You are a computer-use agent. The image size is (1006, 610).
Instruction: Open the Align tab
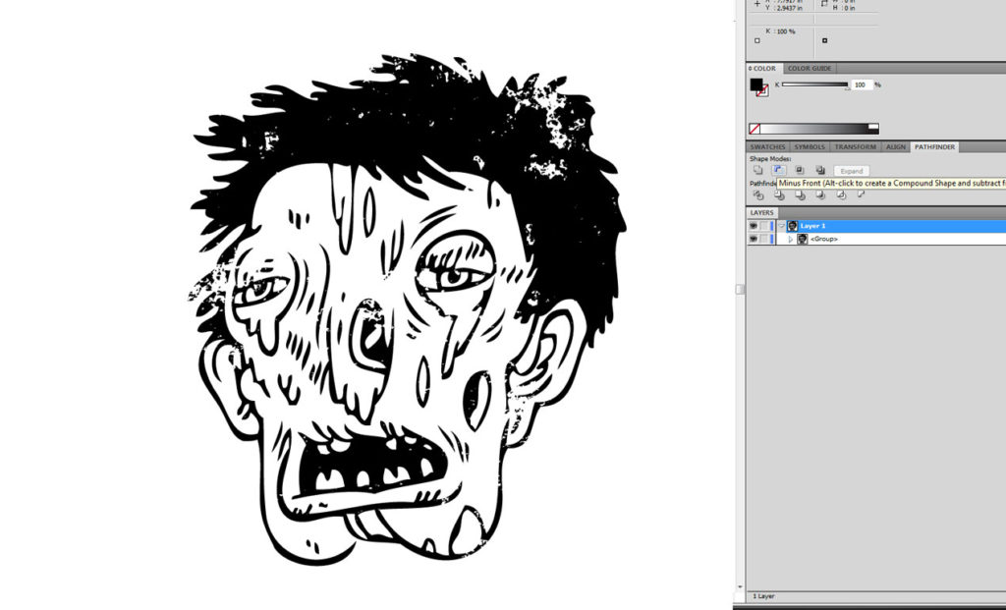point(895,147)
